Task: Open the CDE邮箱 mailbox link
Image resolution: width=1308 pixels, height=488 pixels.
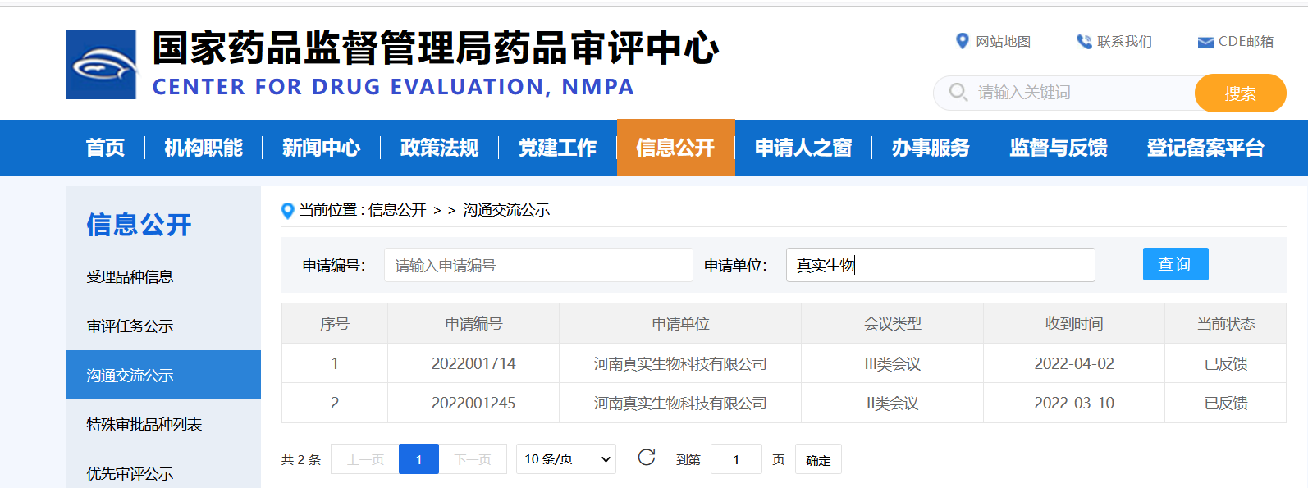Action: coord(1246,42)
